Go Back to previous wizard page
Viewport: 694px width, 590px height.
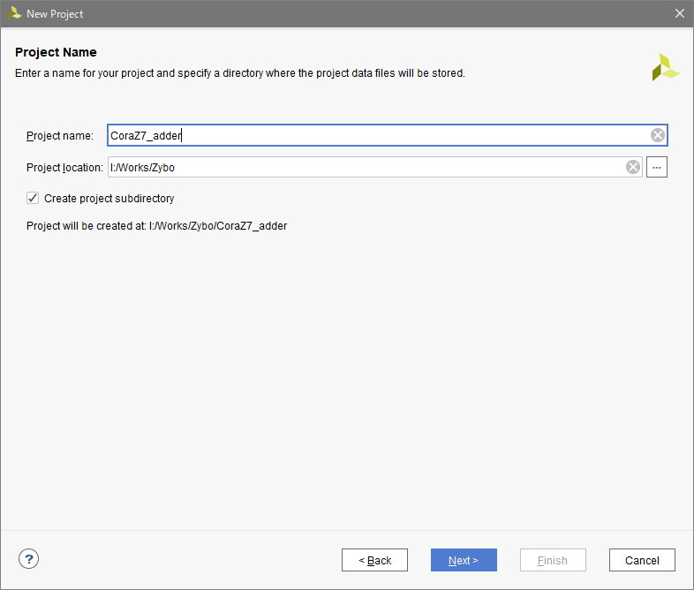[x=374, y=560]
